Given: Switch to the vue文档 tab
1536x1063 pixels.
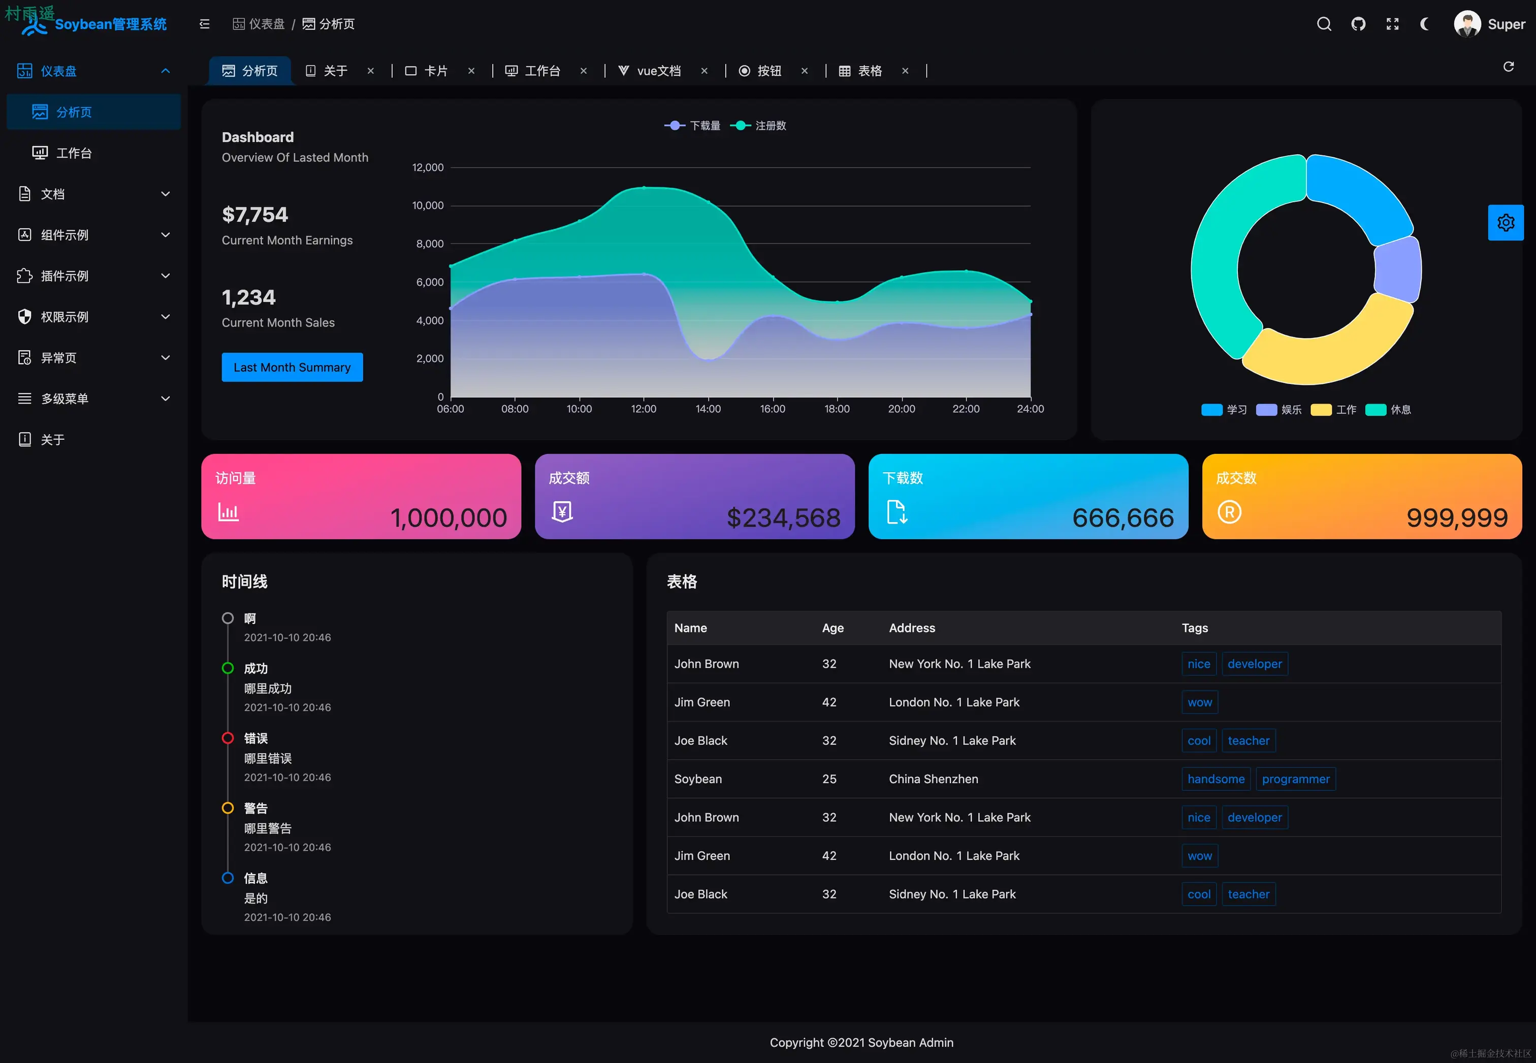Looking at the screenshot, I should 657,71.
